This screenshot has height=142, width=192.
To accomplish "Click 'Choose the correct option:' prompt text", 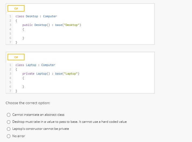I will click(28, 103).
